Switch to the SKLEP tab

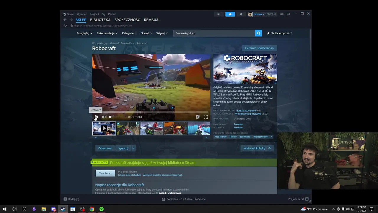[81, 20]
